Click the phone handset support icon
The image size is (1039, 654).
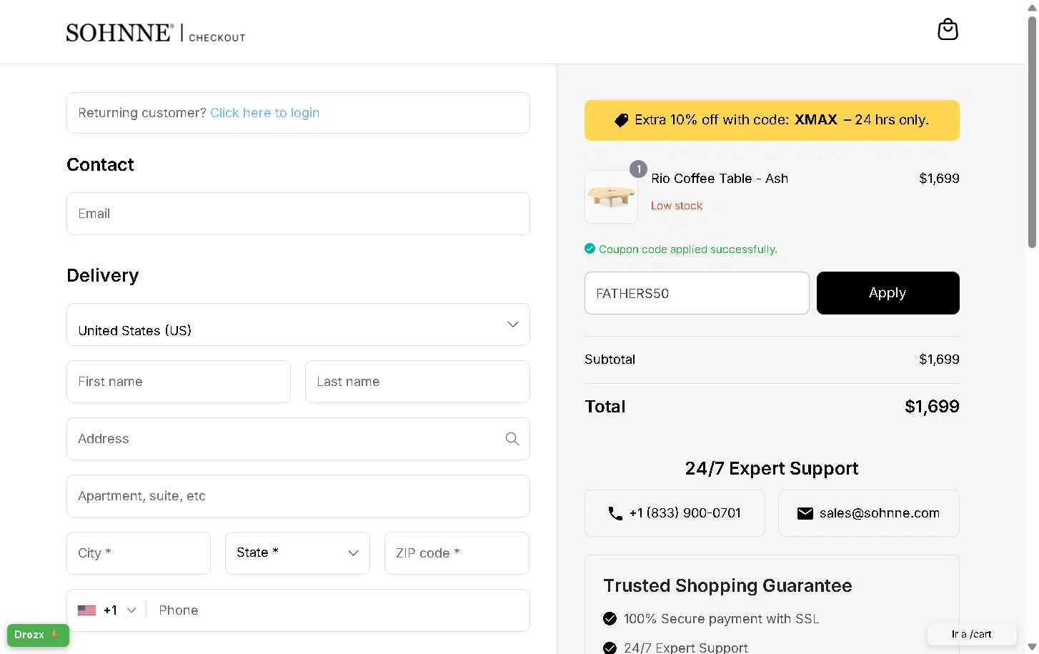tap(615, 513)
